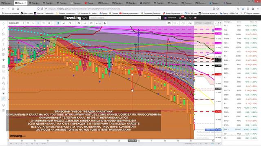Open notifications bell with red badge
The width and height of the screenshot is (261, 146).
click(180, 18)
